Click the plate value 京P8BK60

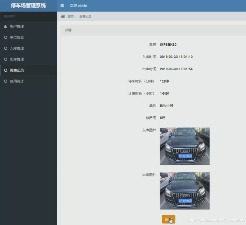click(168, 44)
